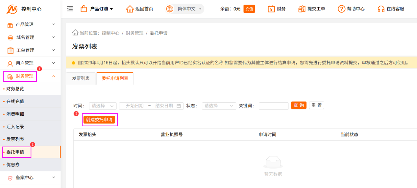Click the calendar icon in the date range field

pos(179,106)
